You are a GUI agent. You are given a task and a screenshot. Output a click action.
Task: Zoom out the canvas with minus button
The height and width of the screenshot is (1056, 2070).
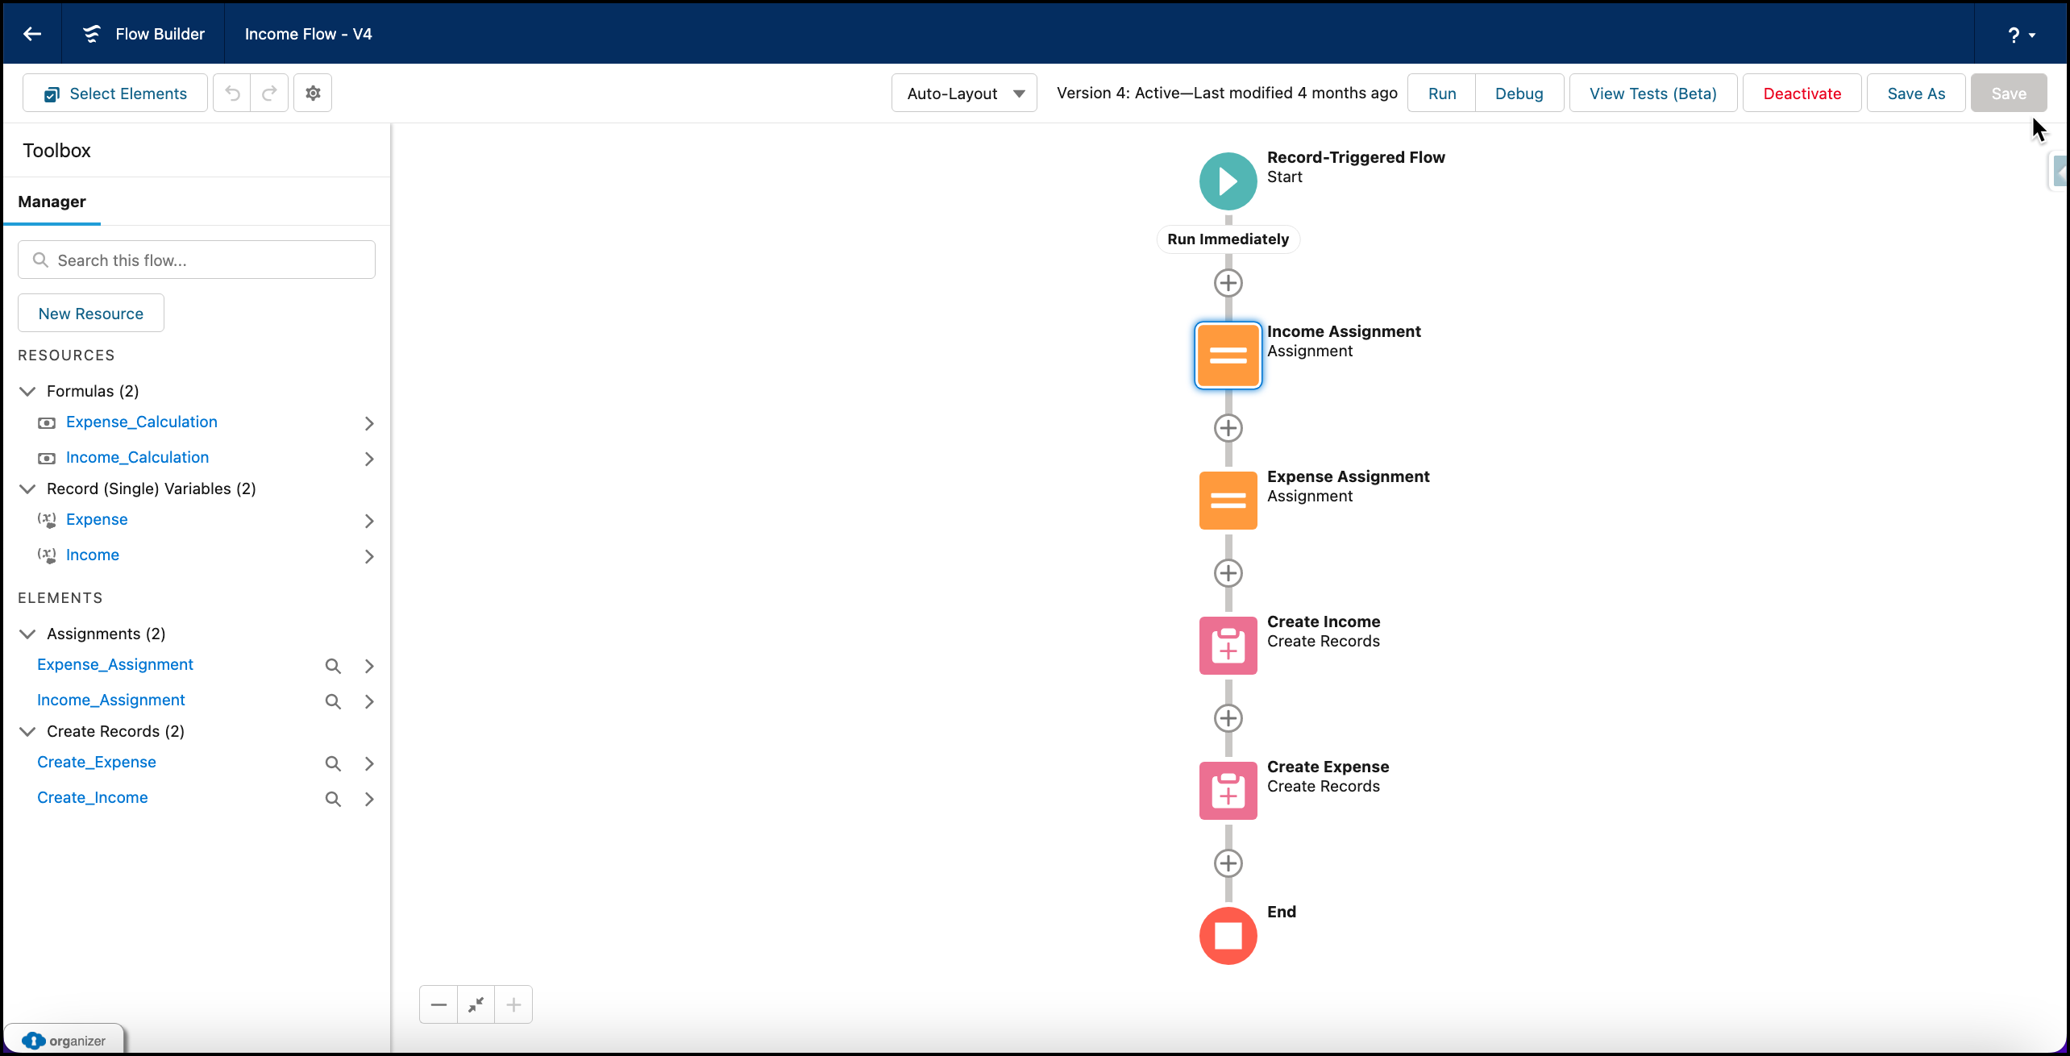(x=439, y=1004)
